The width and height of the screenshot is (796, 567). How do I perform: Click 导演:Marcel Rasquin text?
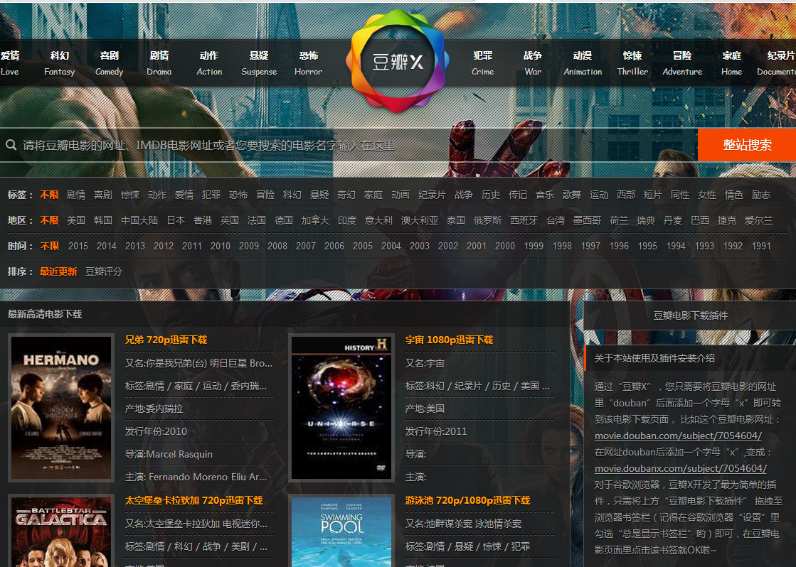point(169,454)
